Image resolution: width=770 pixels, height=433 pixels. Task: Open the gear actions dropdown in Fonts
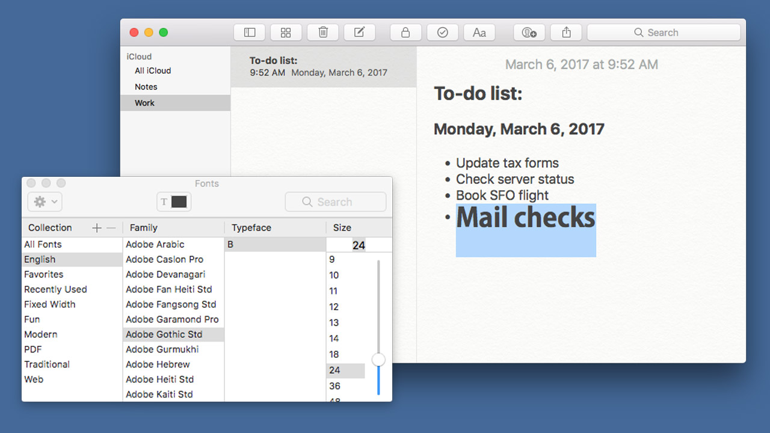tap(44, 201)
